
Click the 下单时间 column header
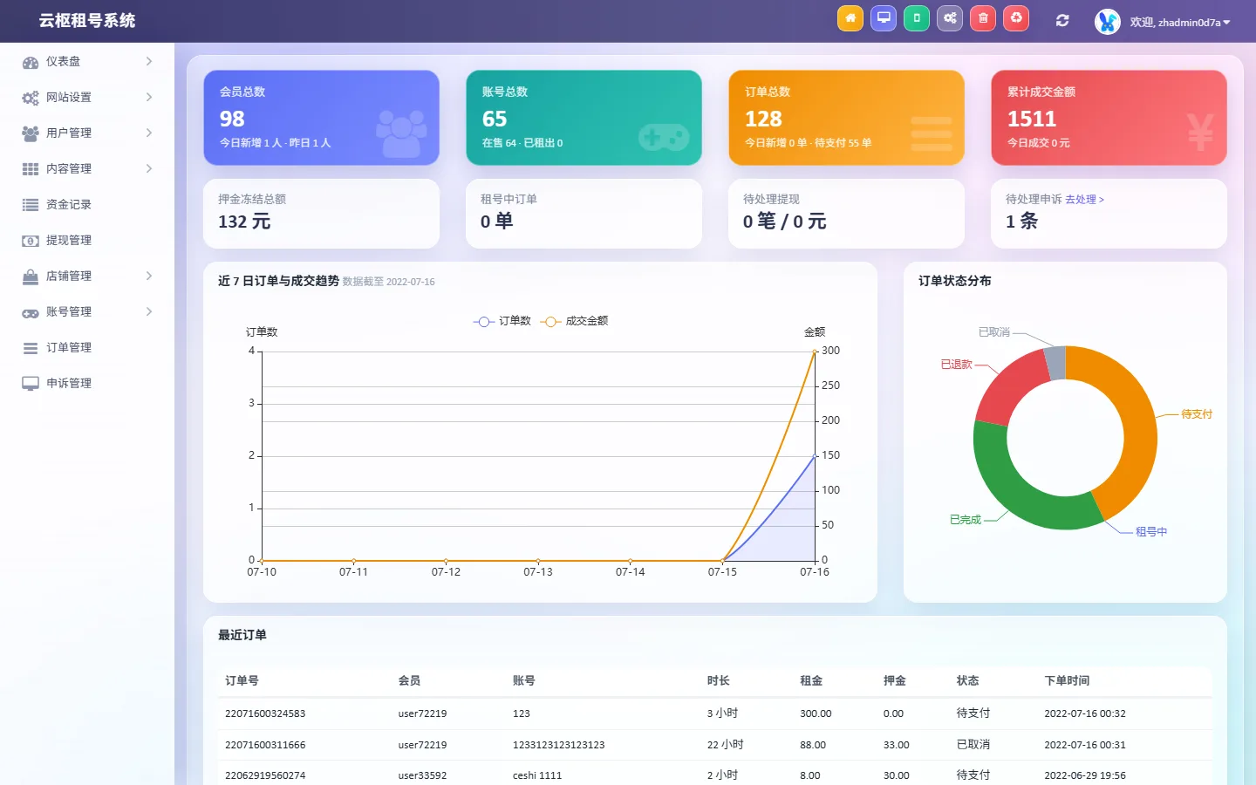click(1067, 680)
